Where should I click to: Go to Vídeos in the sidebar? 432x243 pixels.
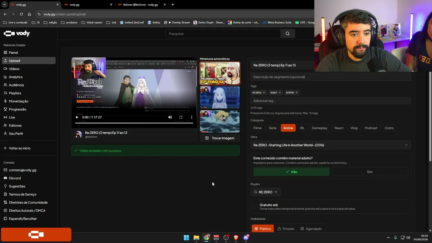click(29, 69)
